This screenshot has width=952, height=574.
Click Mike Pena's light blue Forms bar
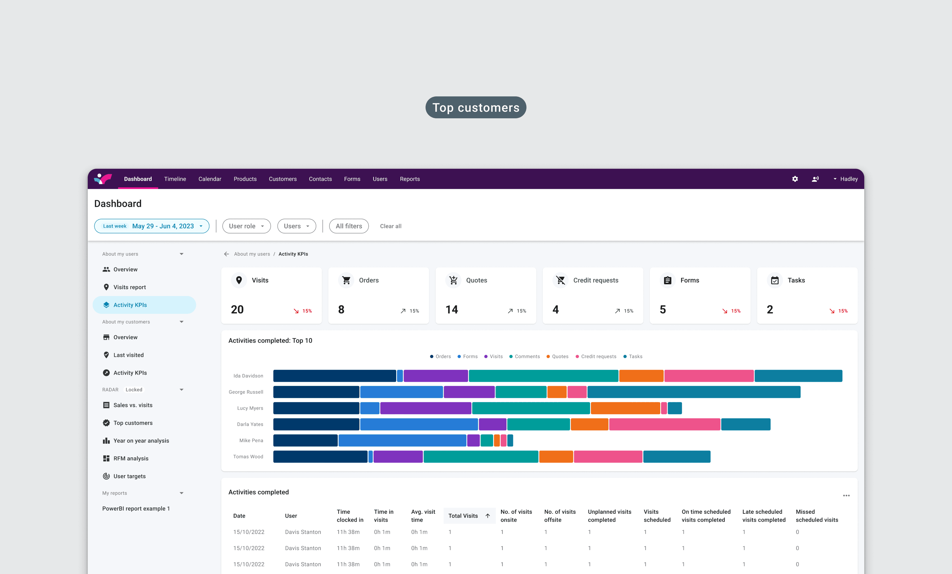click(x=402, y=440)
